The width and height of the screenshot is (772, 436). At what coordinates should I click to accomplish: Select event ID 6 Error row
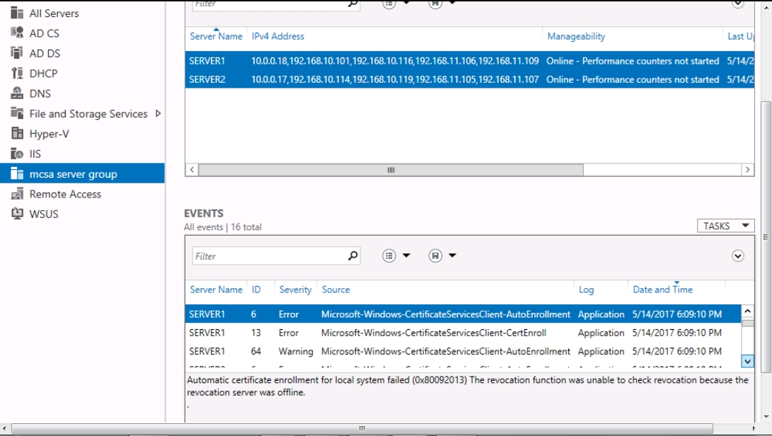463,314
